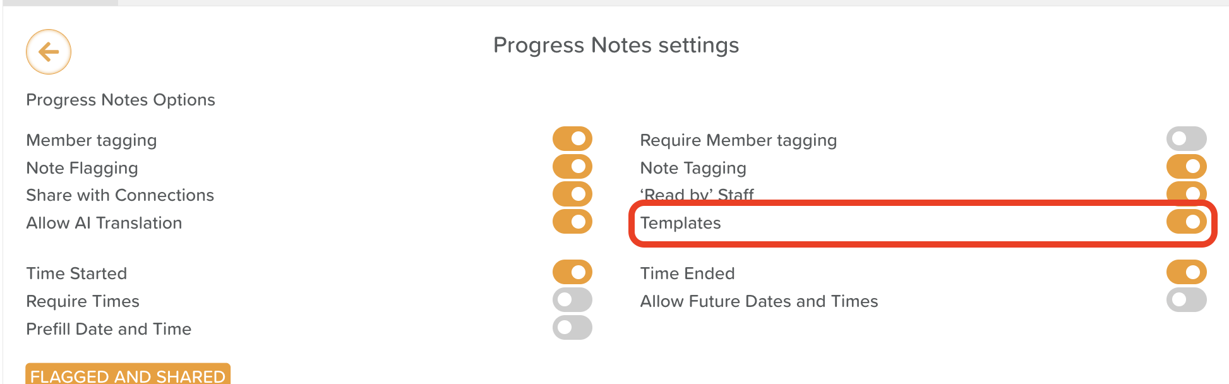
Task: Toggle the 'Read by' Staff switch
Action: pyautogui.click(x=1186, y=191)
